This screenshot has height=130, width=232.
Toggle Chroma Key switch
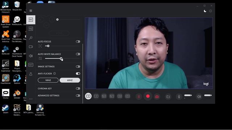click(78, 88)
